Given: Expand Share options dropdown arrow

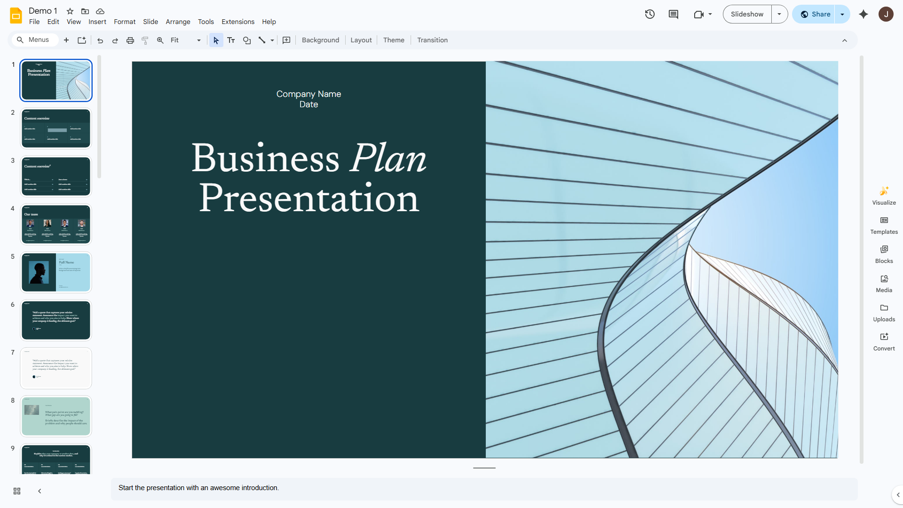Looking at the screenshot, I should coord(842,14).
